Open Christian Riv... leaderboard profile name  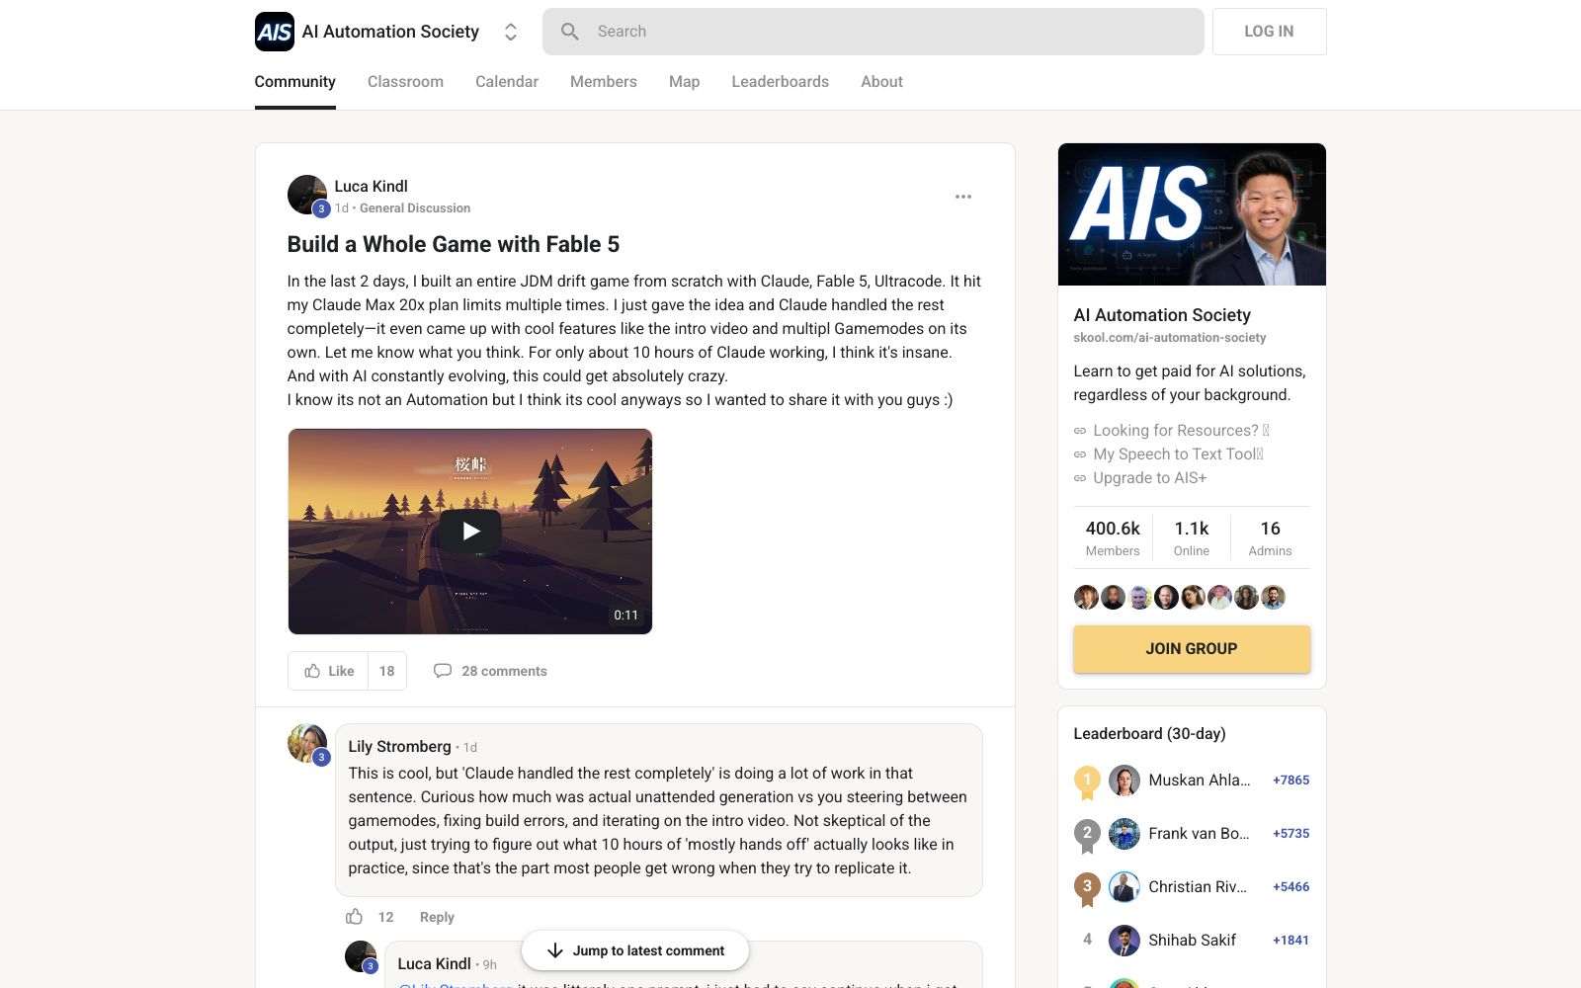coord(1198,887)
